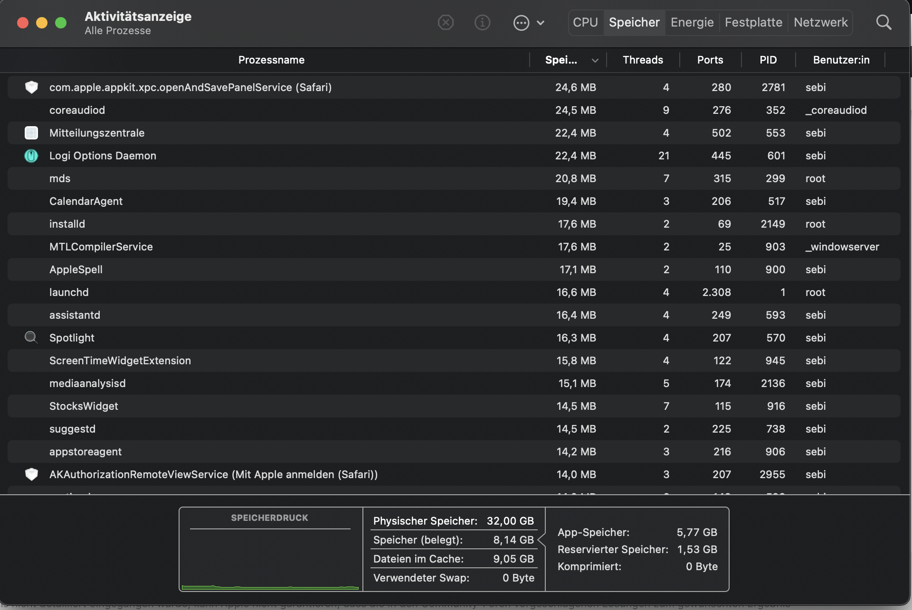912x610 pixels.
Task: Sort by the Threads column header
Action: (x=643, y=60)
